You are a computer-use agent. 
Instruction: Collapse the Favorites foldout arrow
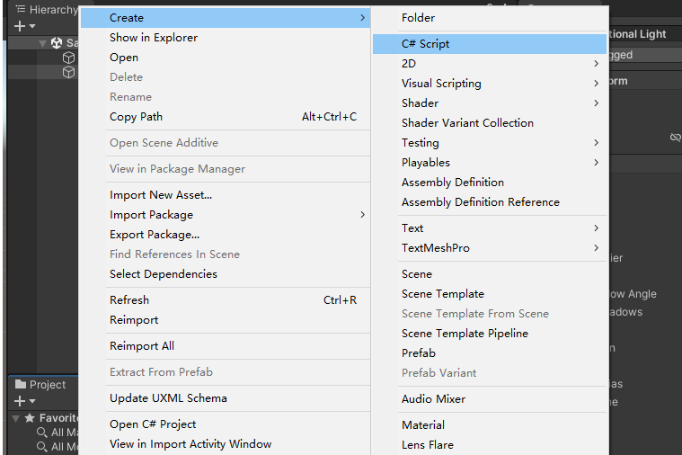tap(15, 418)
